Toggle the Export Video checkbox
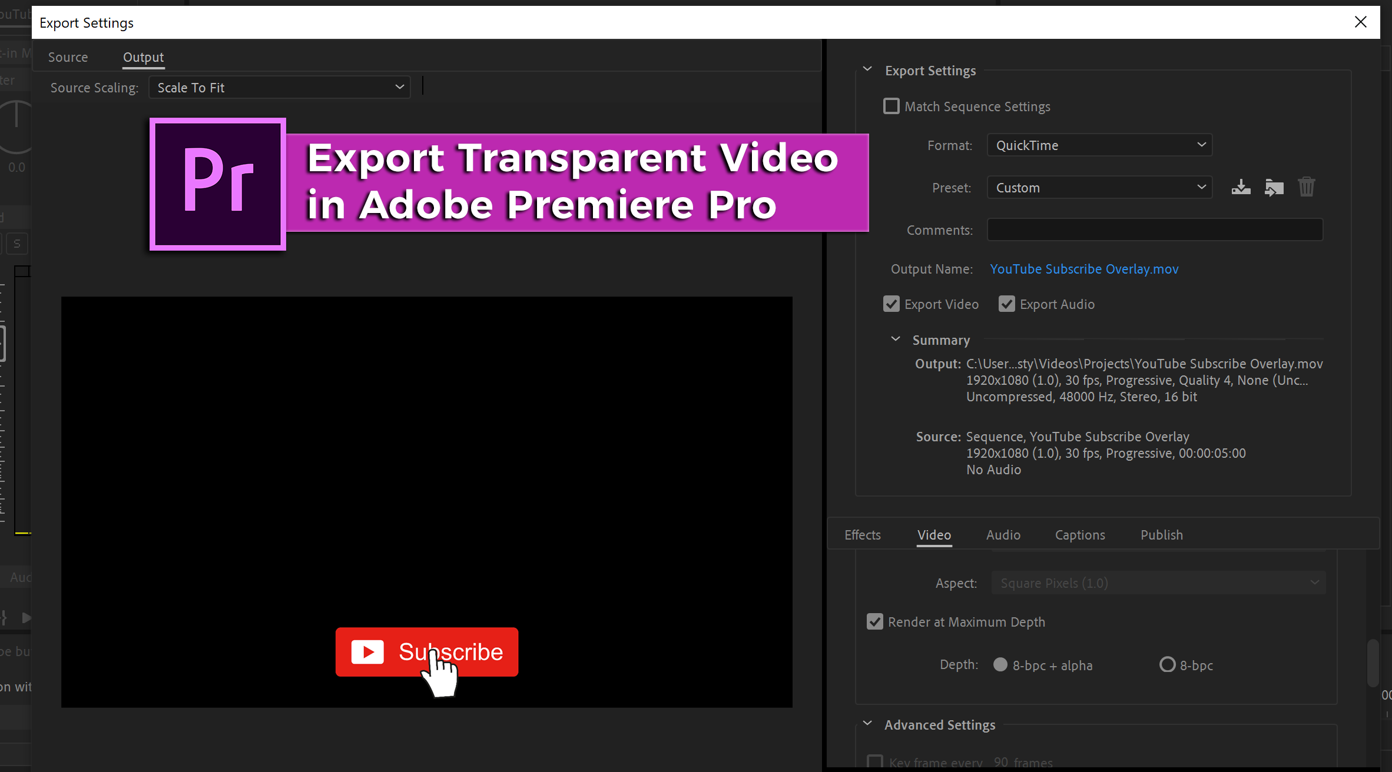1392x772 pixels. 891,304
